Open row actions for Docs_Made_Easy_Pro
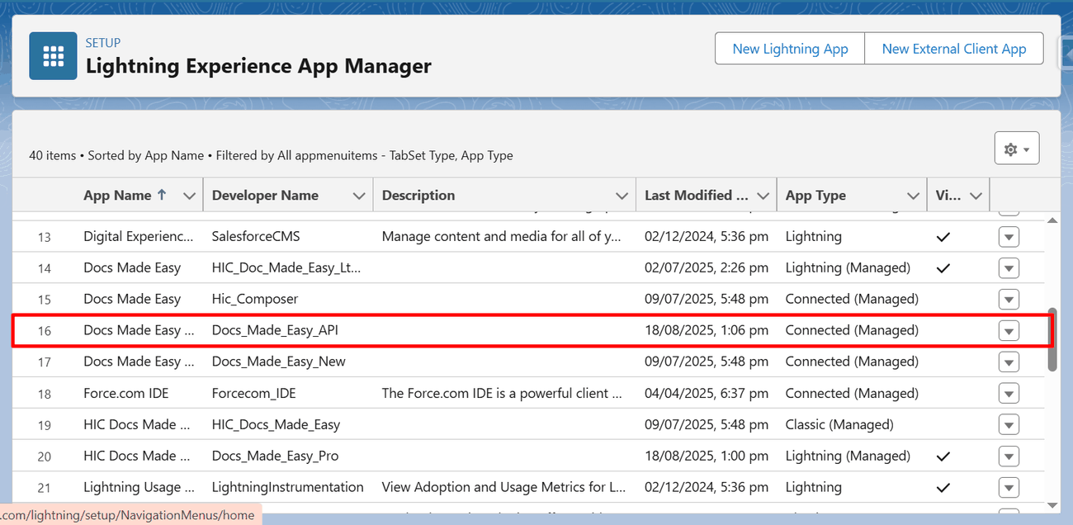 pyautogui.click(x=1009, y=456)
